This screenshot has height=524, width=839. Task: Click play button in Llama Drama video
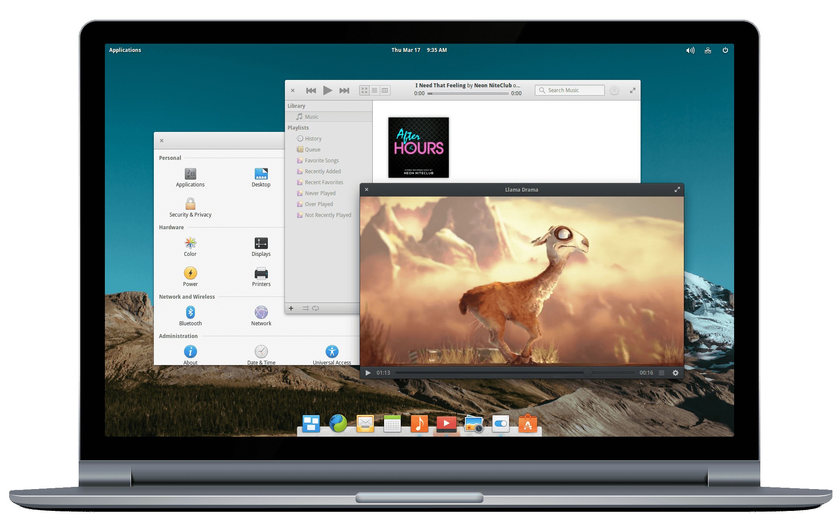[x=368, y=373]
